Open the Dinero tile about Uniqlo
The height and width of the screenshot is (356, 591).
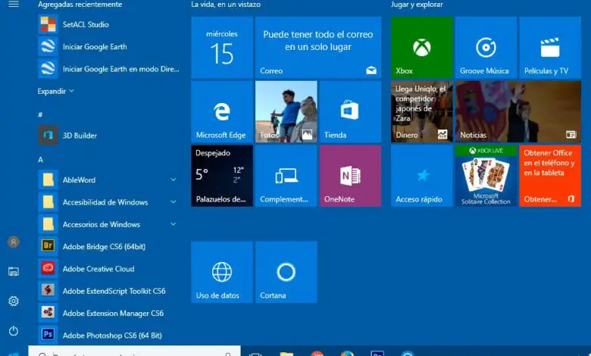[x=422, y=111]
